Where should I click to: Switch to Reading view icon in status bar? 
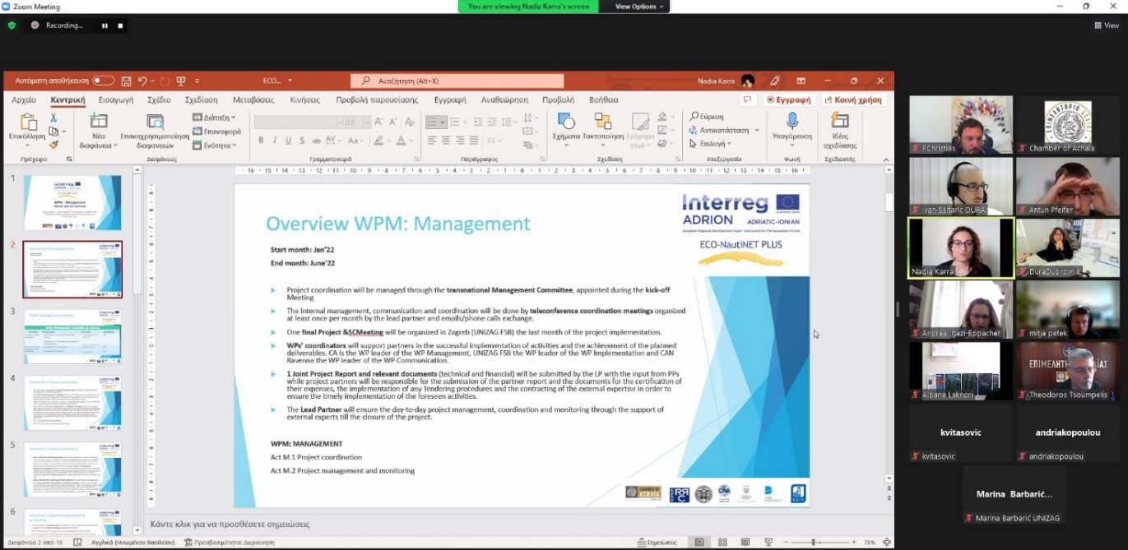(x=744, y=543)
